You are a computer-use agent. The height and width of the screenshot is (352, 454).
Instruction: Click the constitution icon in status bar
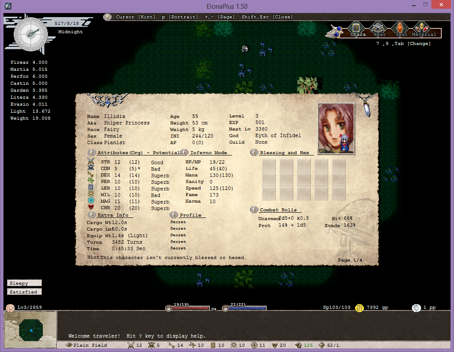(x=151, y=345)
